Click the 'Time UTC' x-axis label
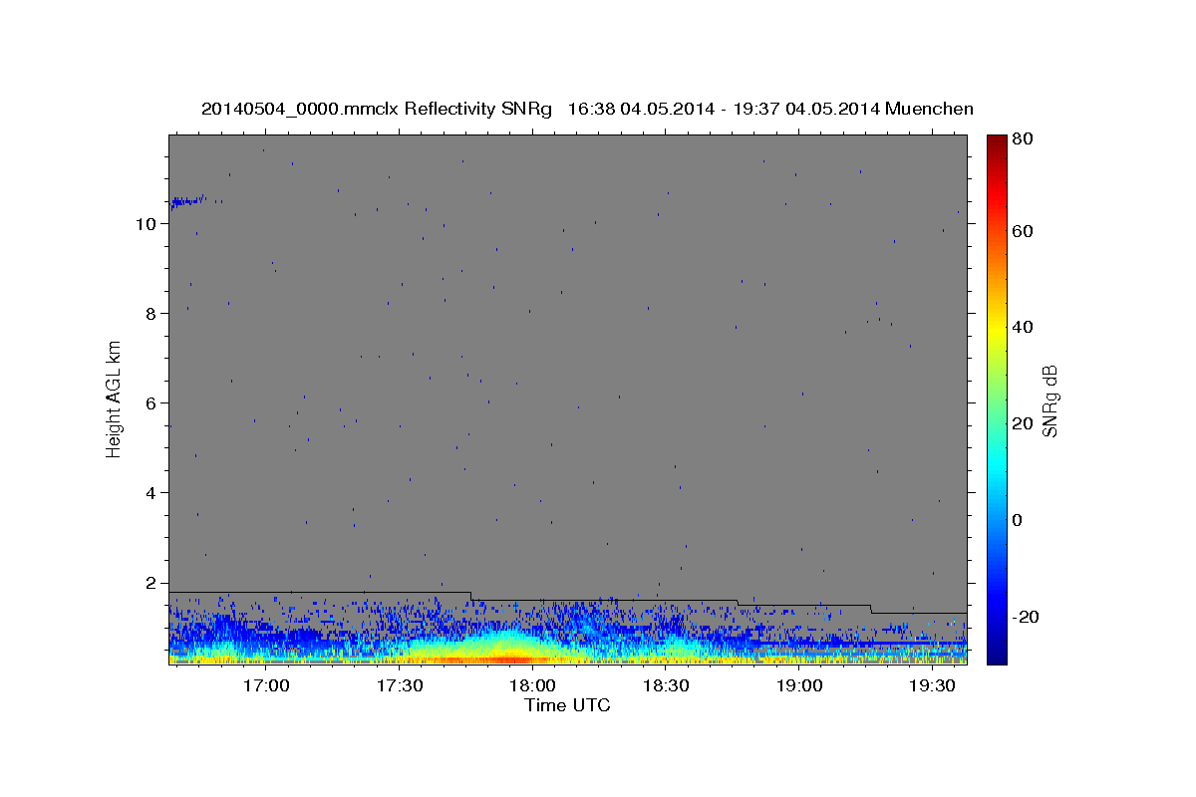This screenshot has height=797, width=1196. (x=567, y=705)
